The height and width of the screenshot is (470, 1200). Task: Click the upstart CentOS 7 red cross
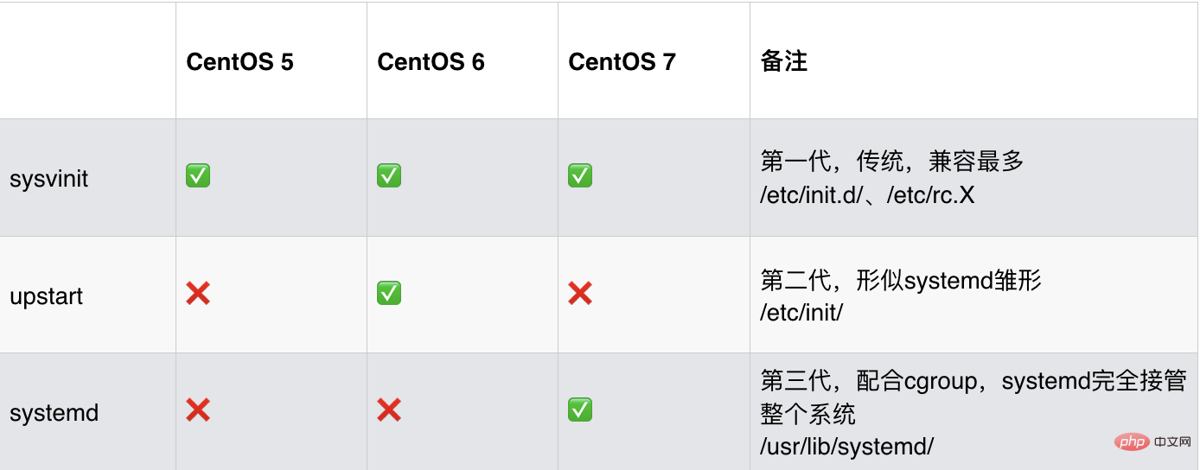(x=580, y=294)
